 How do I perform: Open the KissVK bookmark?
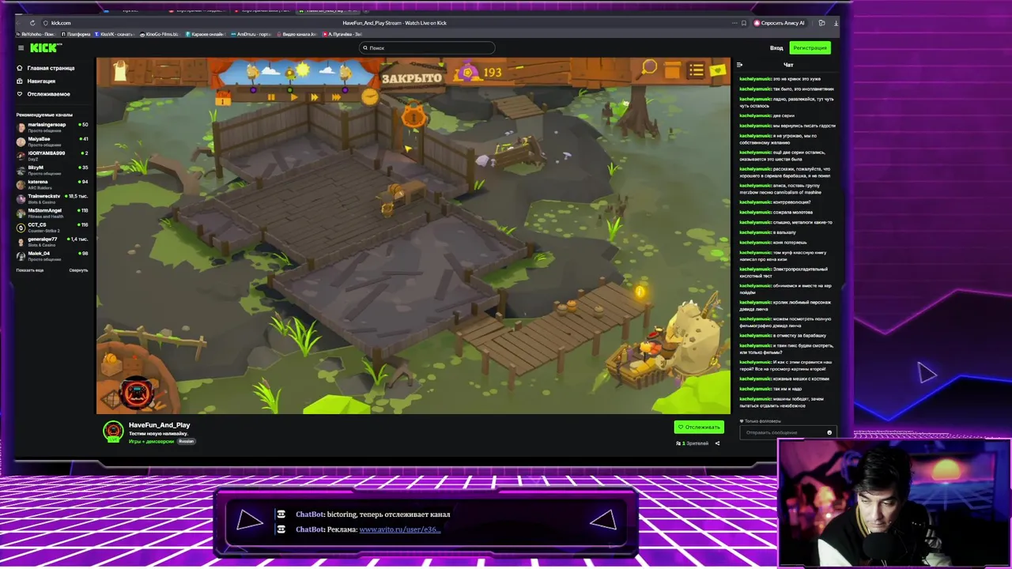coord(115,35)
